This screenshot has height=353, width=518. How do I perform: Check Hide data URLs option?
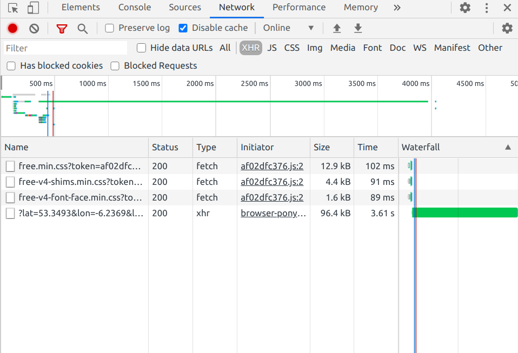(142, 48)
